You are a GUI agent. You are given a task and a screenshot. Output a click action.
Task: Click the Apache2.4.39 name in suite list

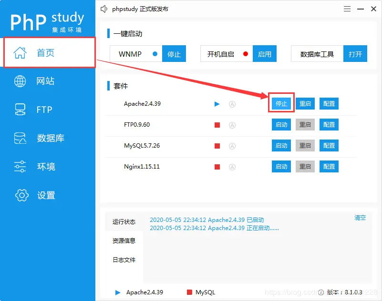pos(142,104)
